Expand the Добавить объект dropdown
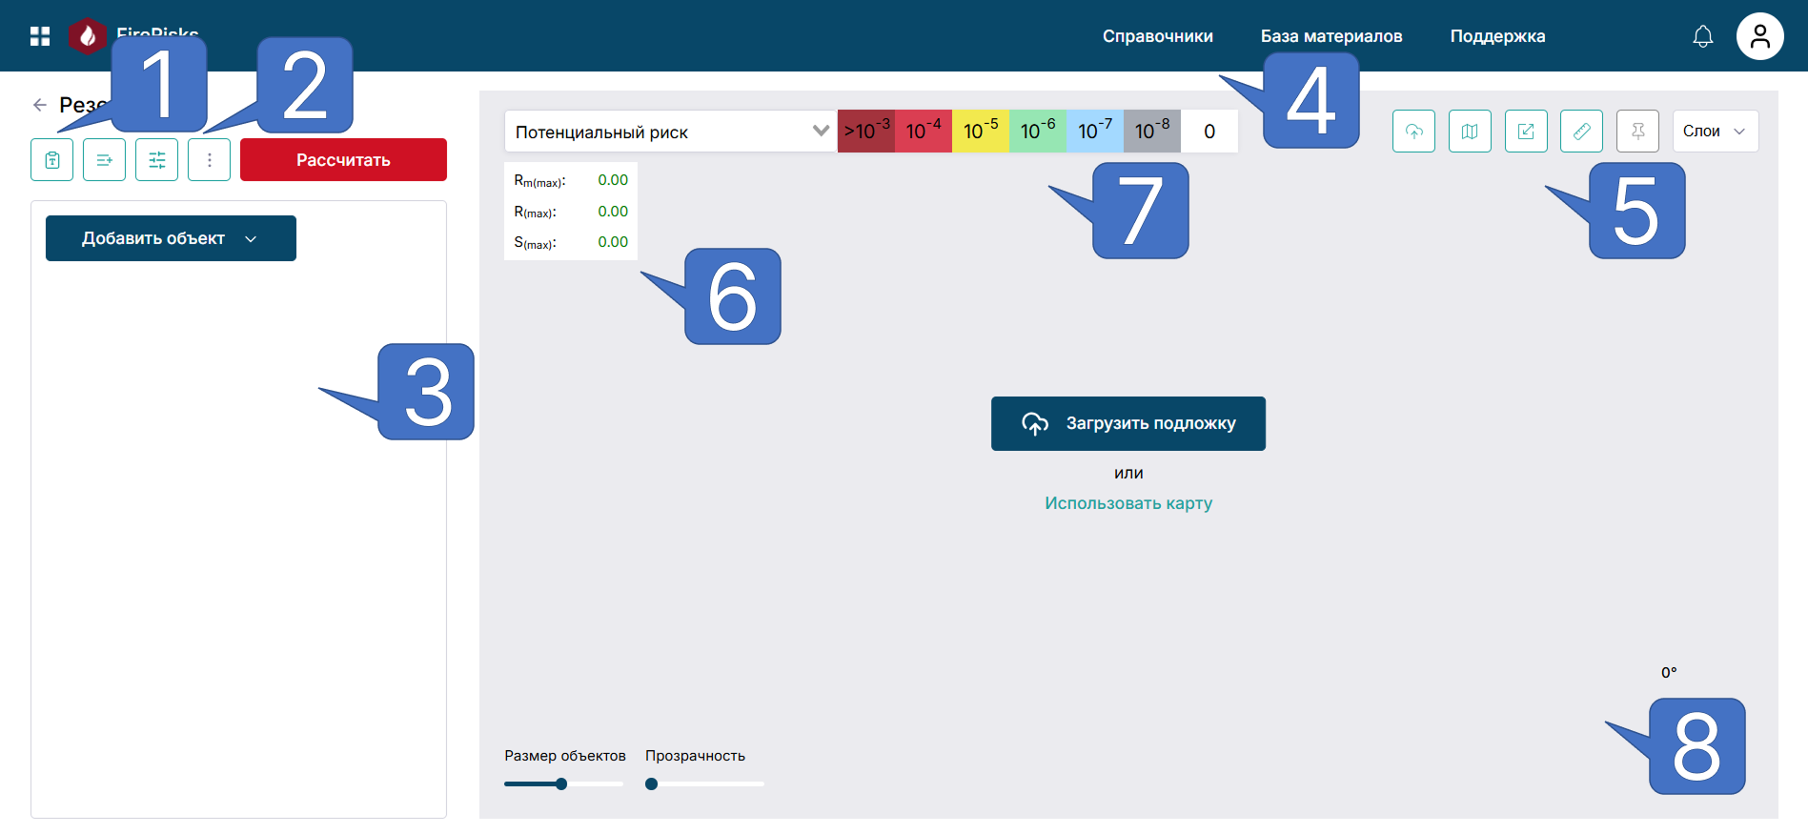Viewport: 1808px width, 834px height. point(171,238)
